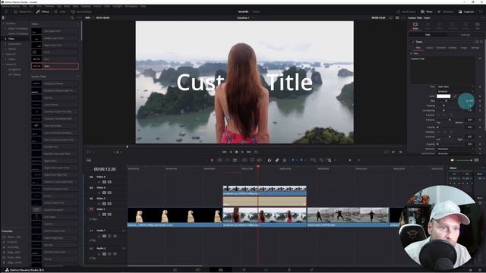Select the Scroll title preset
Viewport: 486px width, 273px height.
pos(55,52)
